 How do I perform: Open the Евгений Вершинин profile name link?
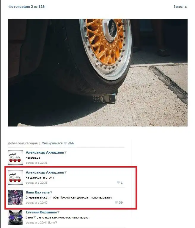[x=41, y=212]
